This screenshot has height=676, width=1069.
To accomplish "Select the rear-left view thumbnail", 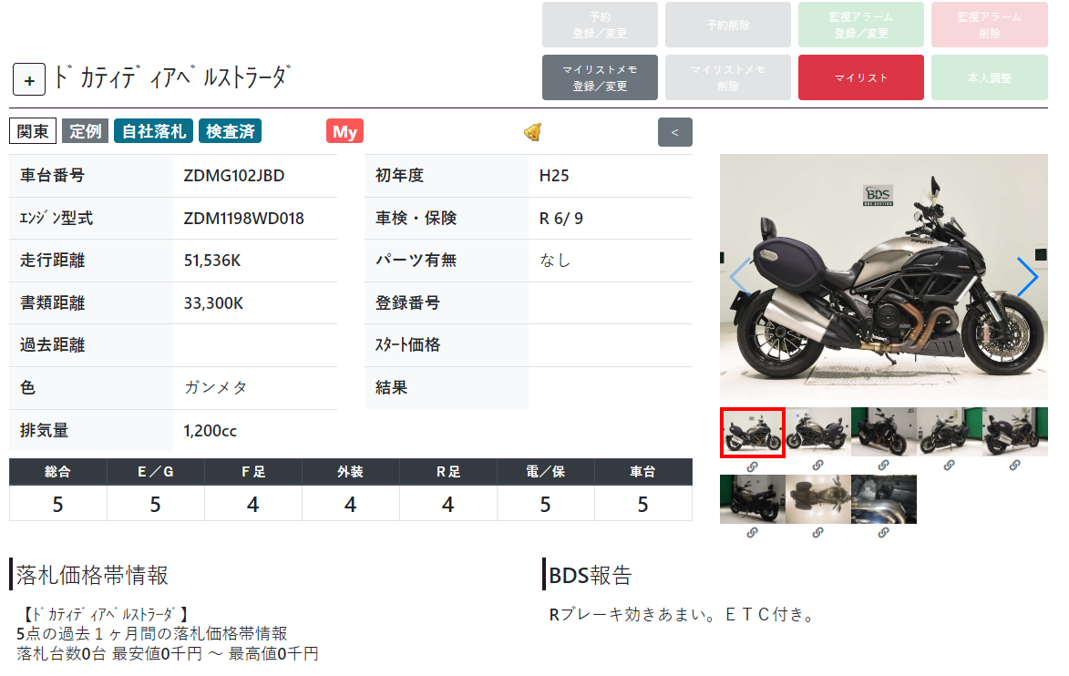I will pyautogui.click(x=753, y=499).
